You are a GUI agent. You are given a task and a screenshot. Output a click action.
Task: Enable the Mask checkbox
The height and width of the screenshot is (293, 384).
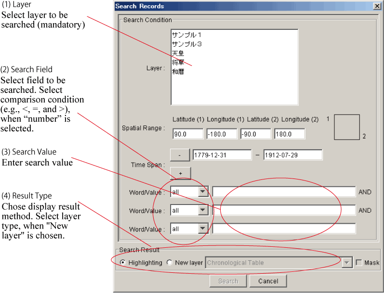coord(359,263)
